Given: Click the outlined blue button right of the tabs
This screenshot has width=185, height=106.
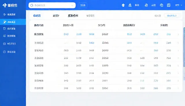Looking at the screenshot, I should 172,16.
